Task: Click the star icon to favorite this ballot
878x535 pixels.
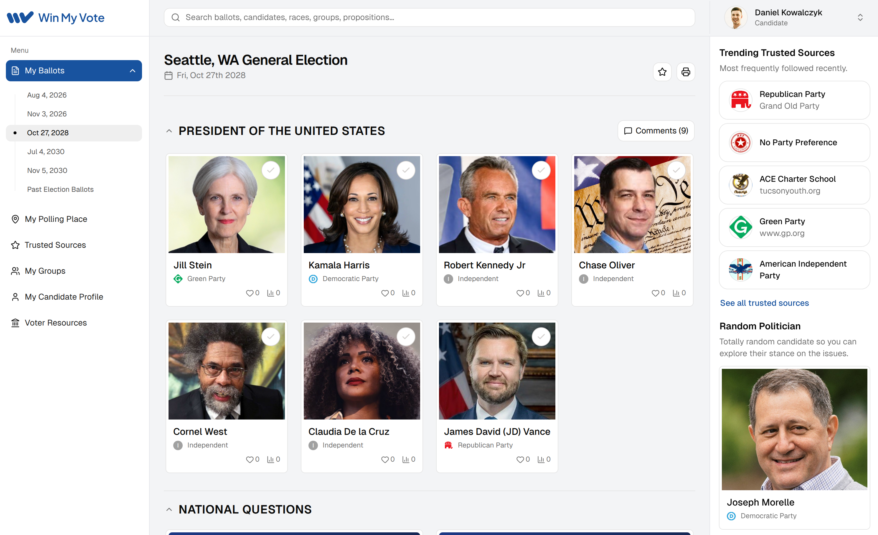Action: click(662, 72)
